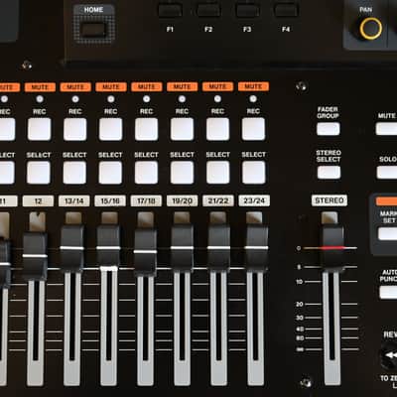The image size is (397, 397).
Task: Click the '10' mark on the stereo fader scale
Action: (x=299, y=282)
